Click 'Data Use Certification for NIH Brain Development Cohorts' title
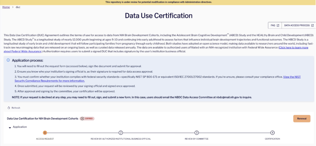316x146 pixels. click(43, 119)
